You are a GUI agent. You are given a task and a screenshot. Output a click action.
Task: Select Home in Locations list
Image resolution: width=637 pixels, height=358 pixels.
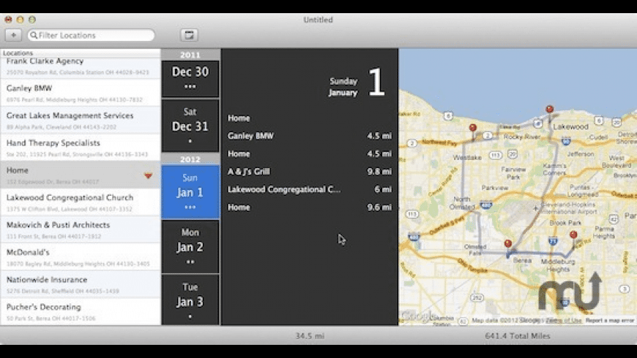click(x=81, y=175)
